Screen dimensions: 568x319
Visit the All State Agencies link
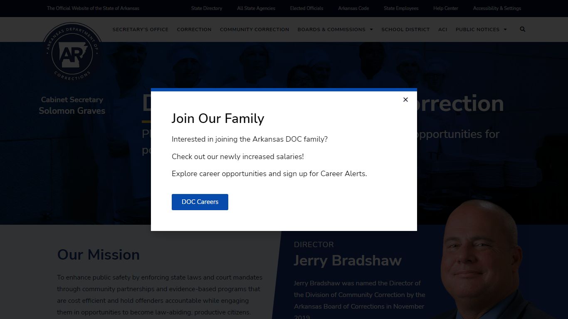coord(256,8)
